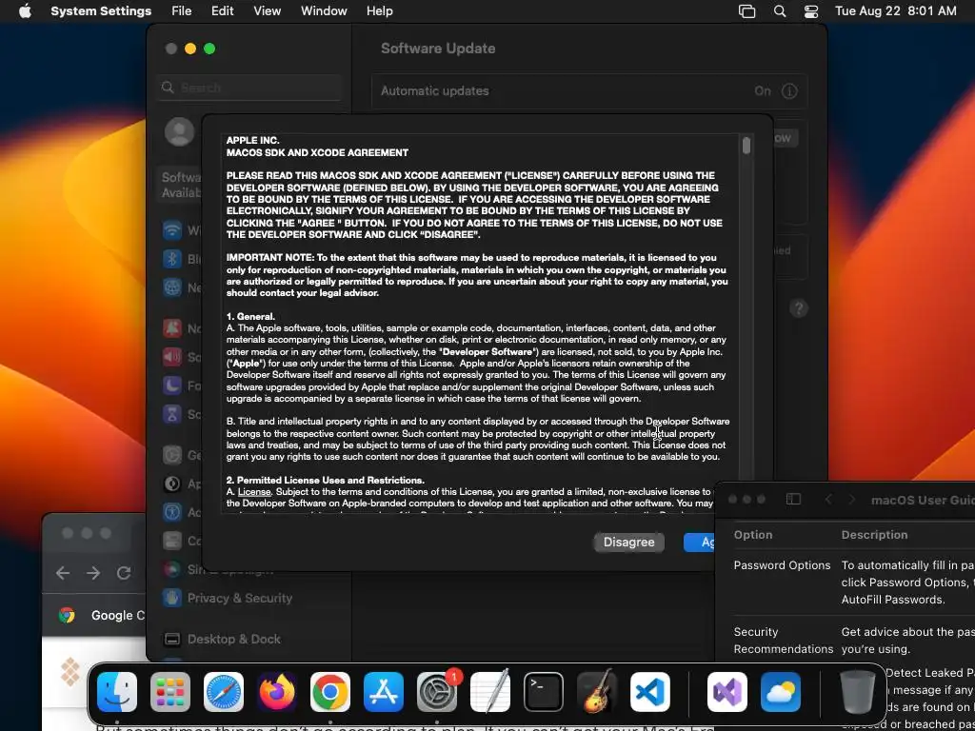Screen dimensions: 975x731
Task: Click Forward arrow in Chrome window
Action: (93, 573)
